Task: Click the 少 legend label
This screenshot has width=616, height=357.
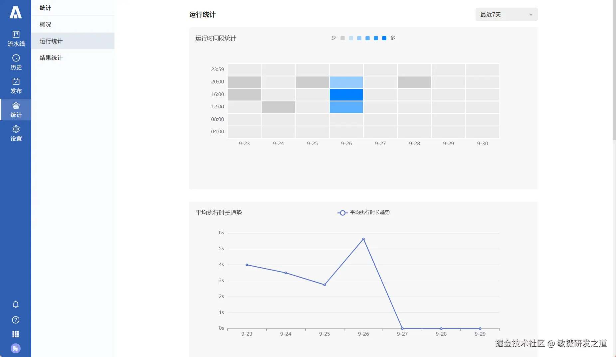Action: [334, 38]
